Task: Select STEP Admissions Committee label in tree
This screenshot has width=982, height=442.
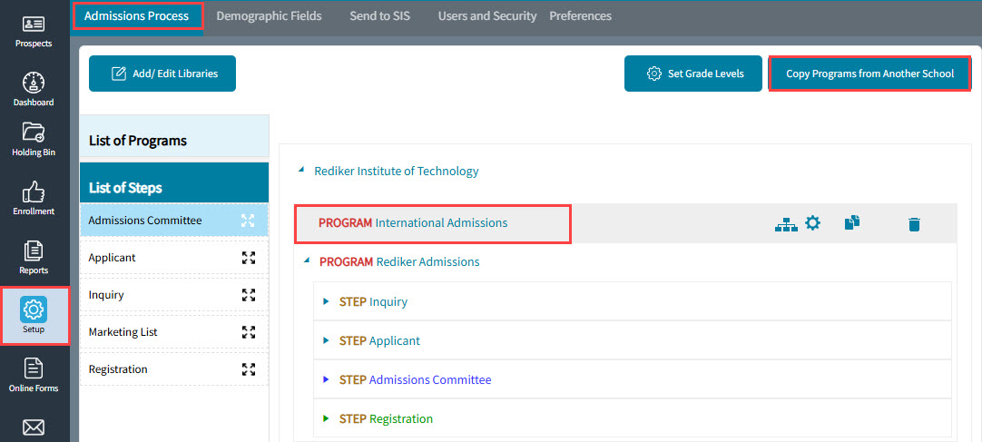Action: click(416, 380)
